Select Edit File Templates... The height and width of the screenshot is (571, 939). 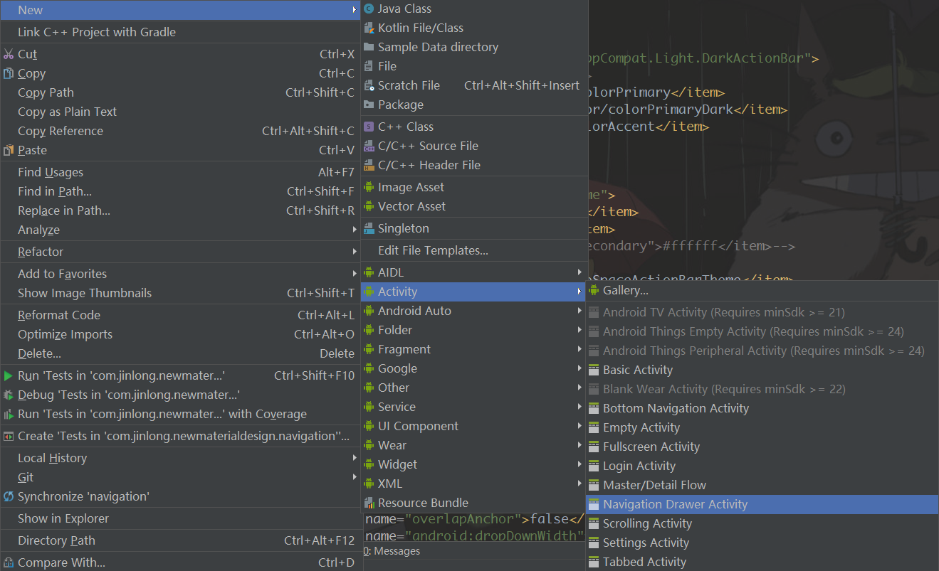point(473,250)
